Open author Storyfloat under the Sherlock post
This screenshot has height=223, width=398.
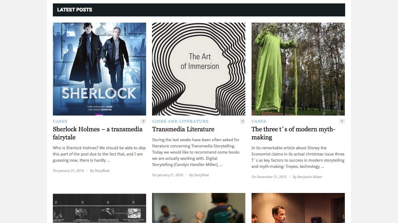pos(102,171)
